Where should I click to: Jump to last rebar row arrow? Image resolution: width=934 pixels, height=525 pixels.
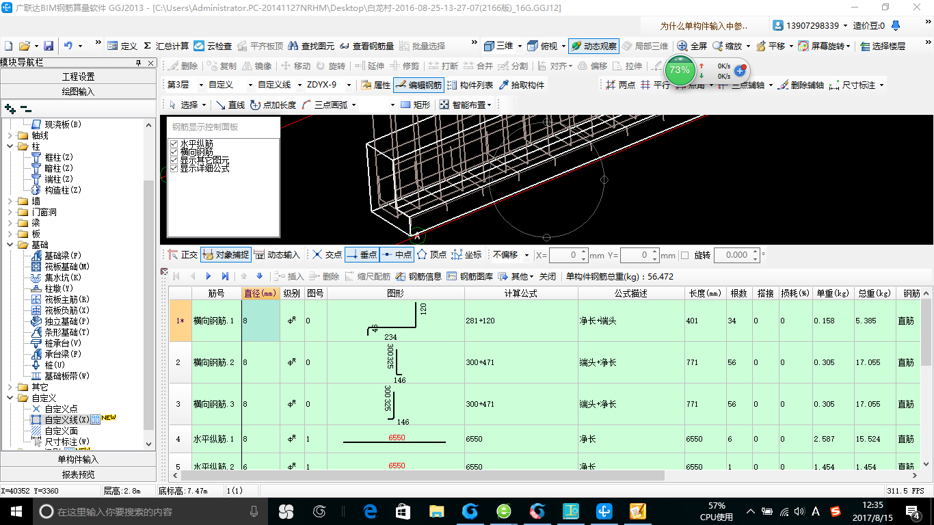(225, 276)
